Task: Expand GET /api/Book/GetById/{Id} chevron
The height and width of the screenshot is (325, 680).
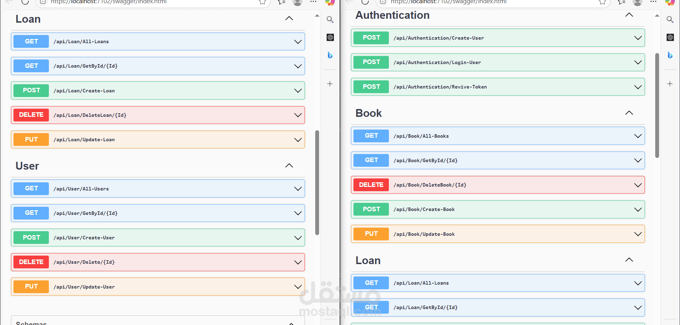Action: (638, 160)
